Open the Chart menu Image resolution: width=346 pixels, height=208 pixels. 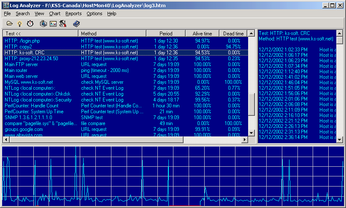point(55,13)
